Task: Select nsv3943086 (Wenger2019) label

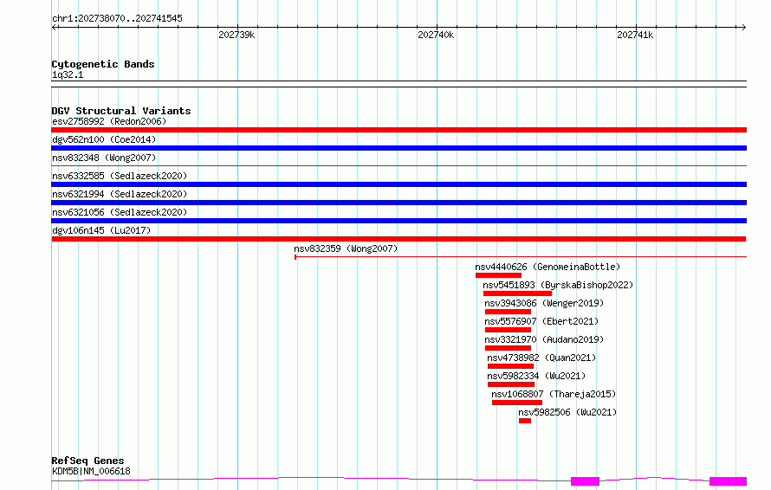Action: point(544,303)
